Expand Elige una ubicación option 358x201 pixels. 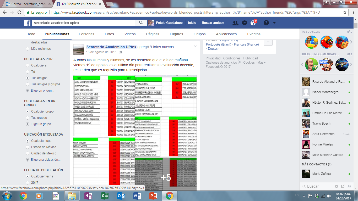pyautogui.click(x=43, y=160)
